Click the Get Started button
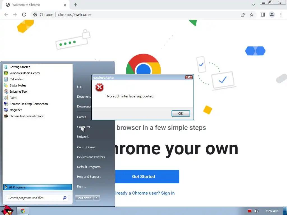This screenshot has width=287, height=215. (x=147, y=177)
